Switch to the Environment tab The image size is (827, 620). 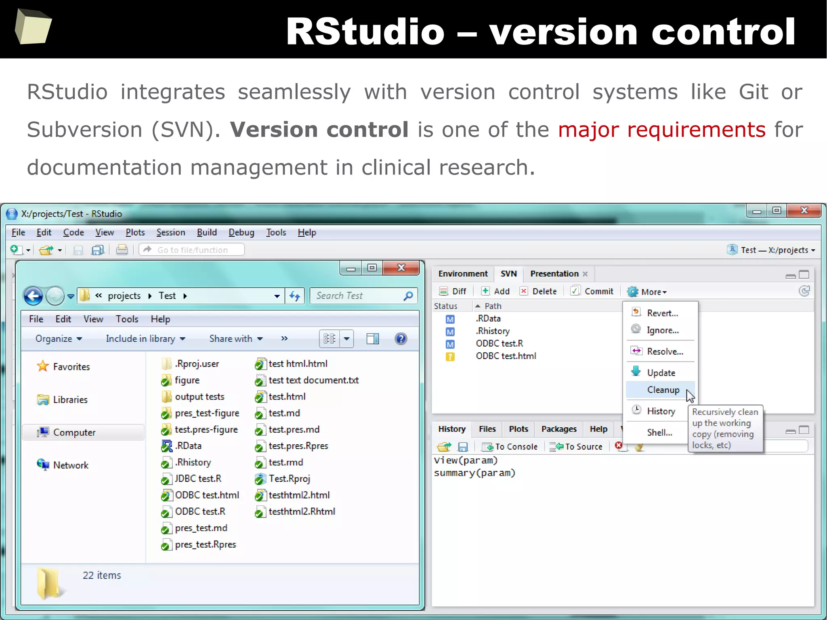point(463,274)
